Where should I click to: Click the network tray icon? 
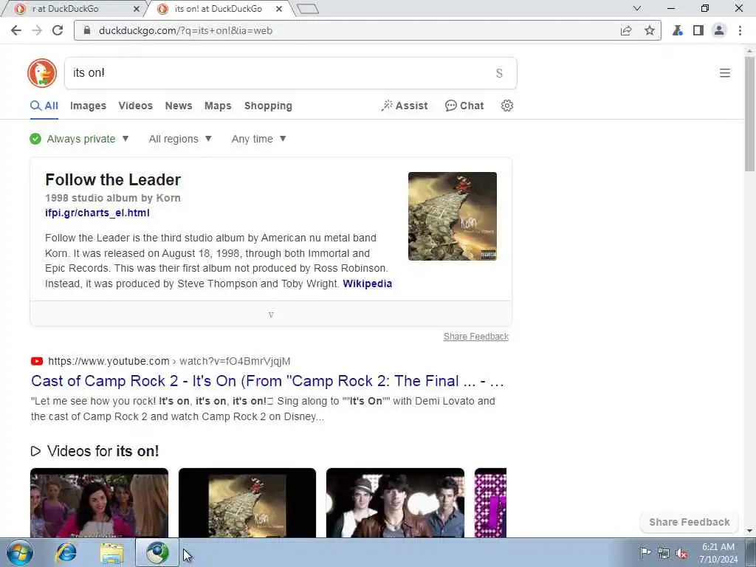point(664,554)
